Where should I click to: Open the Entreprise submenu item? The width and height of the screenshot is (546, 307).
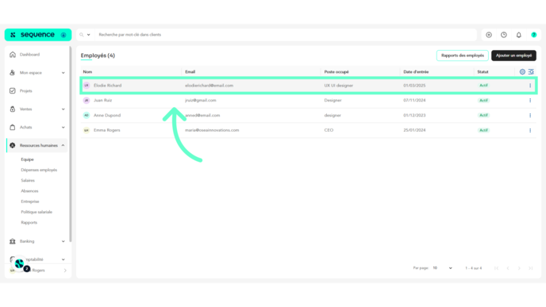30,201
